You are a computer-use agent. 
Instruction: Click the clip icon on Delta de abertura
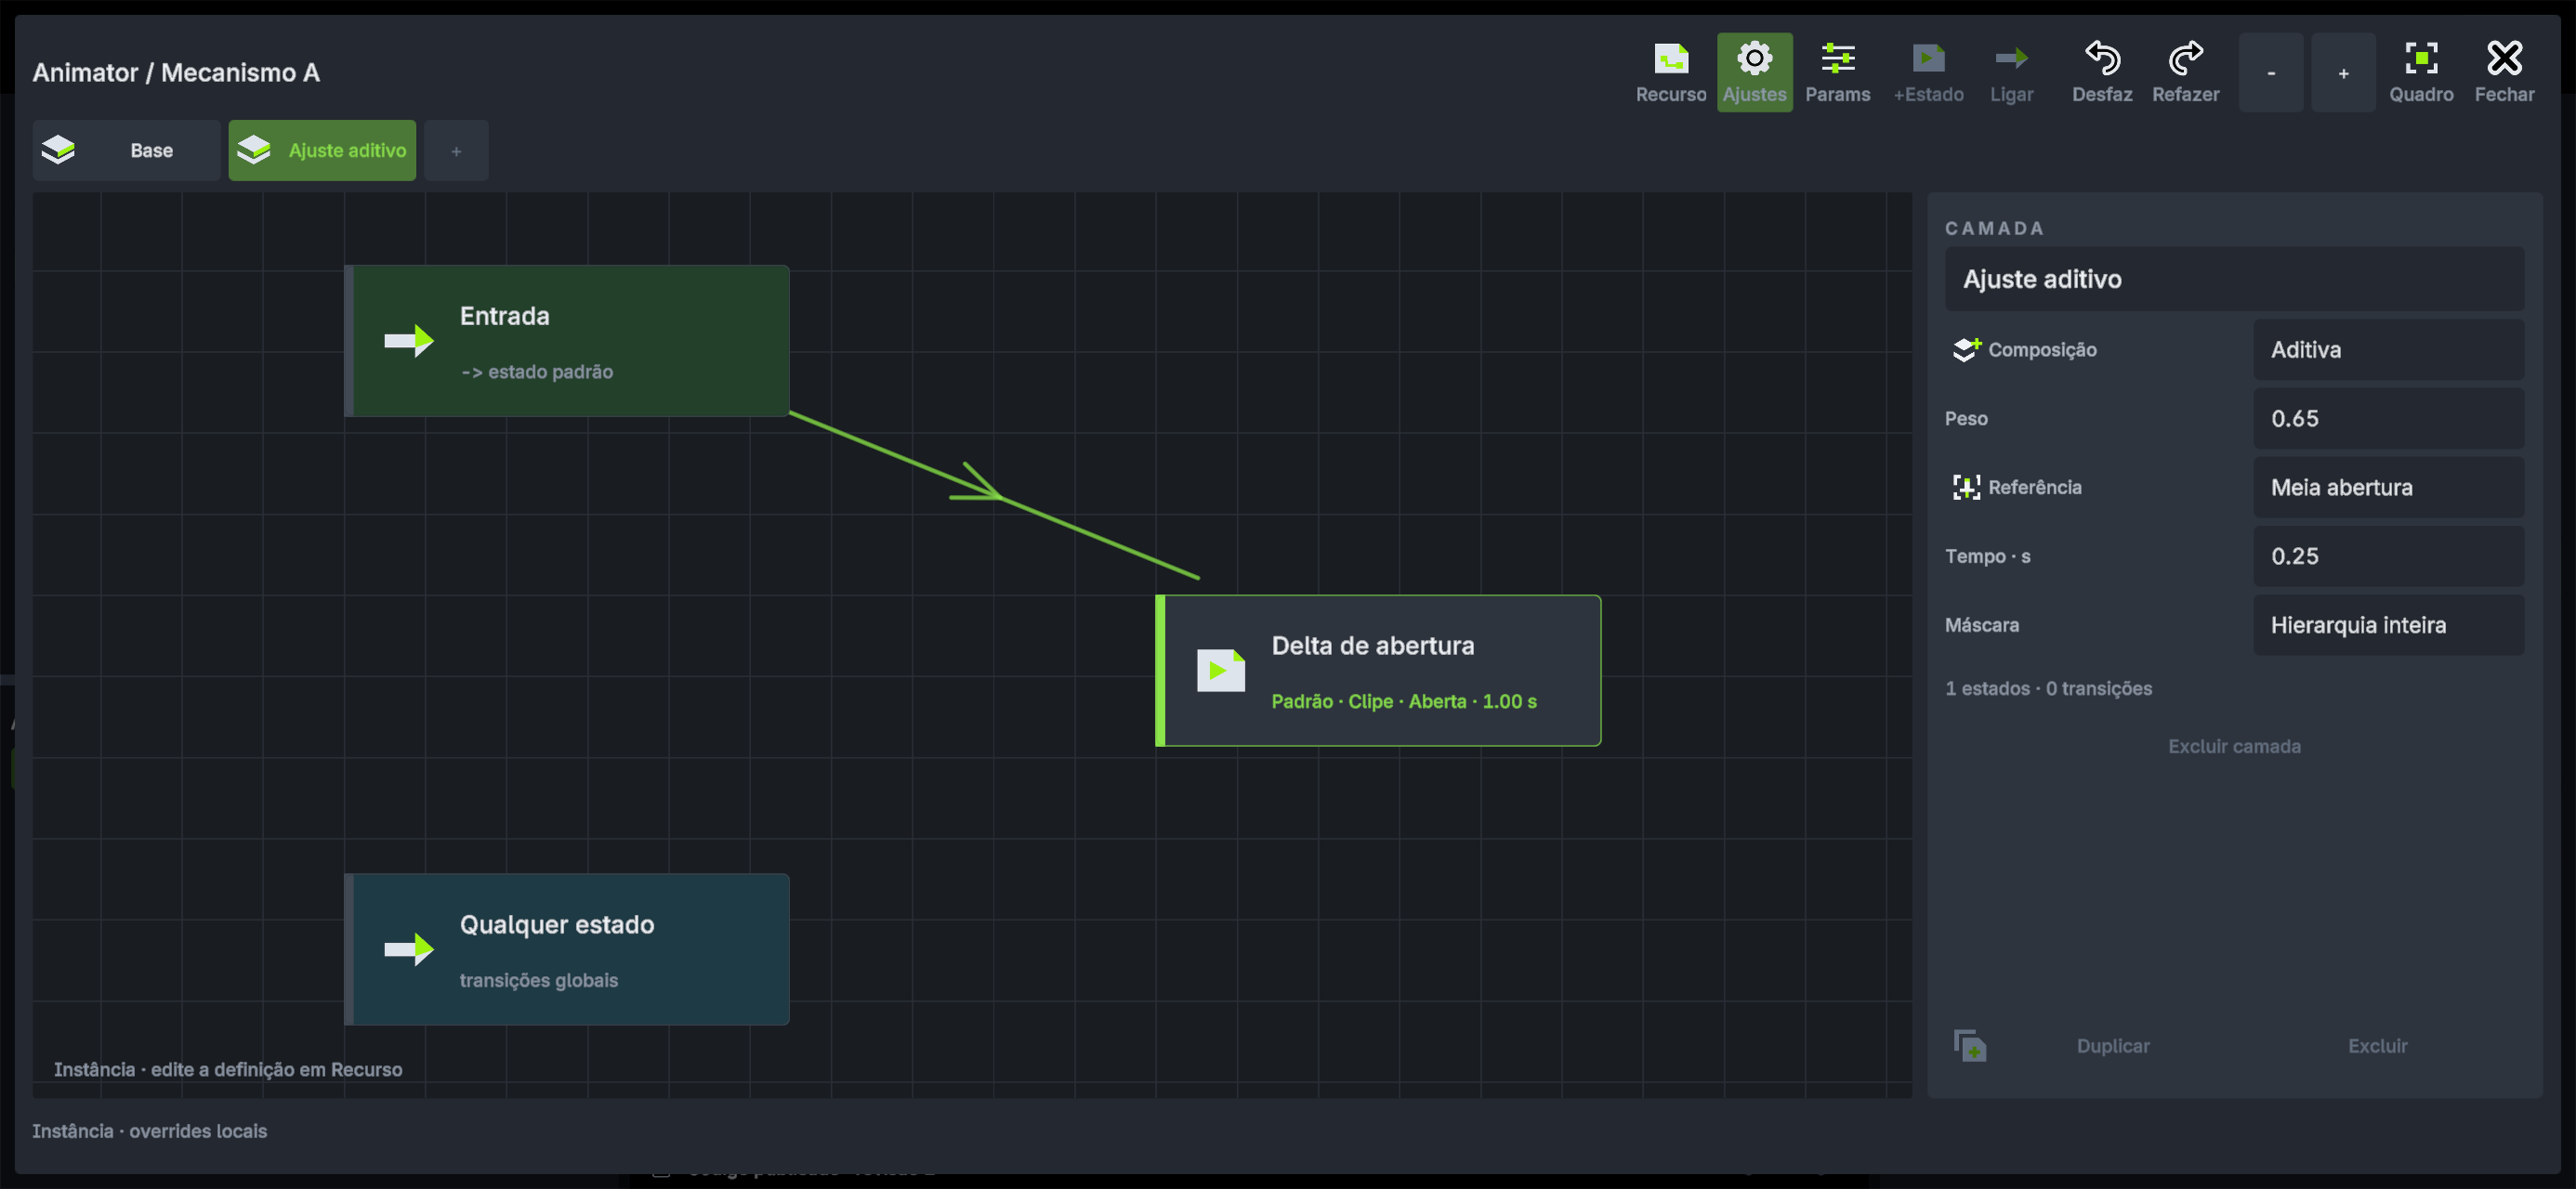tap(1220, 670)
